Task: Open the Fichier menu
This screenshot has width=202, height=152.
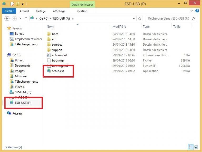Action: click(x=9, y=11)
